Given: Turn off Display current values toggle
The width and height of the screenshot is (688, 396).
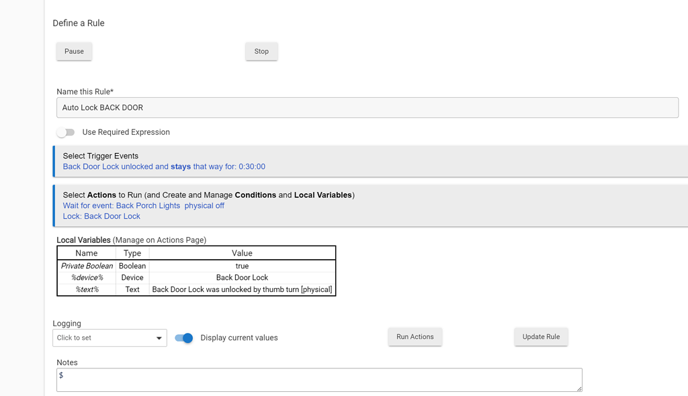Looking at the screenshot, I should pyautogui.click(x=183, y=338).
